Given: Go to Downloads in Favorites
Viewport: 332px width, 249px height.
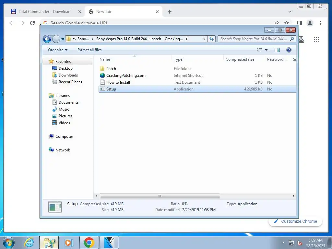Looking at the screenshot, I should [68, 75].
